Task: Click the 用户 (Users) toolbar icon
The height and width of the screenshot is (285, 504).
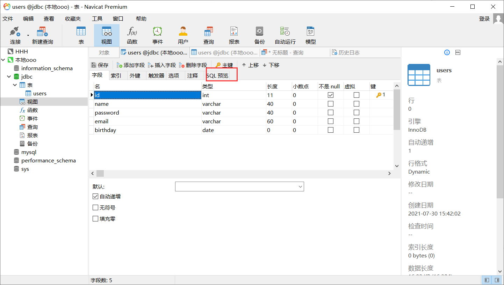Action: pyautogui.click(x=183, y=35)
